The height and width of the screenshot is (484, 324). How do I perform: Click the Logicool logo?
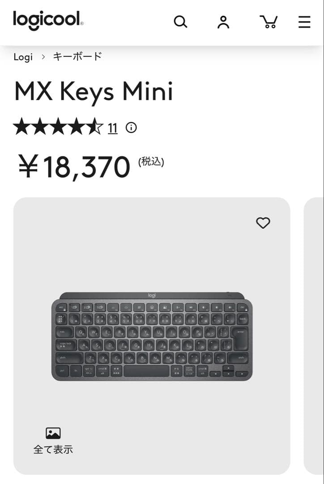coord(47,21)
